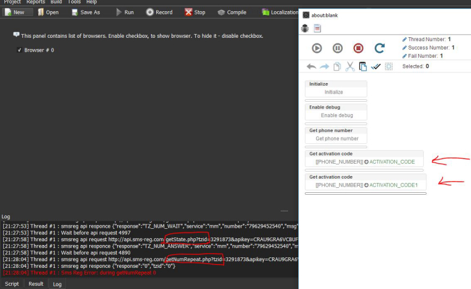Click the red stop circle icon

pos(358,48)
